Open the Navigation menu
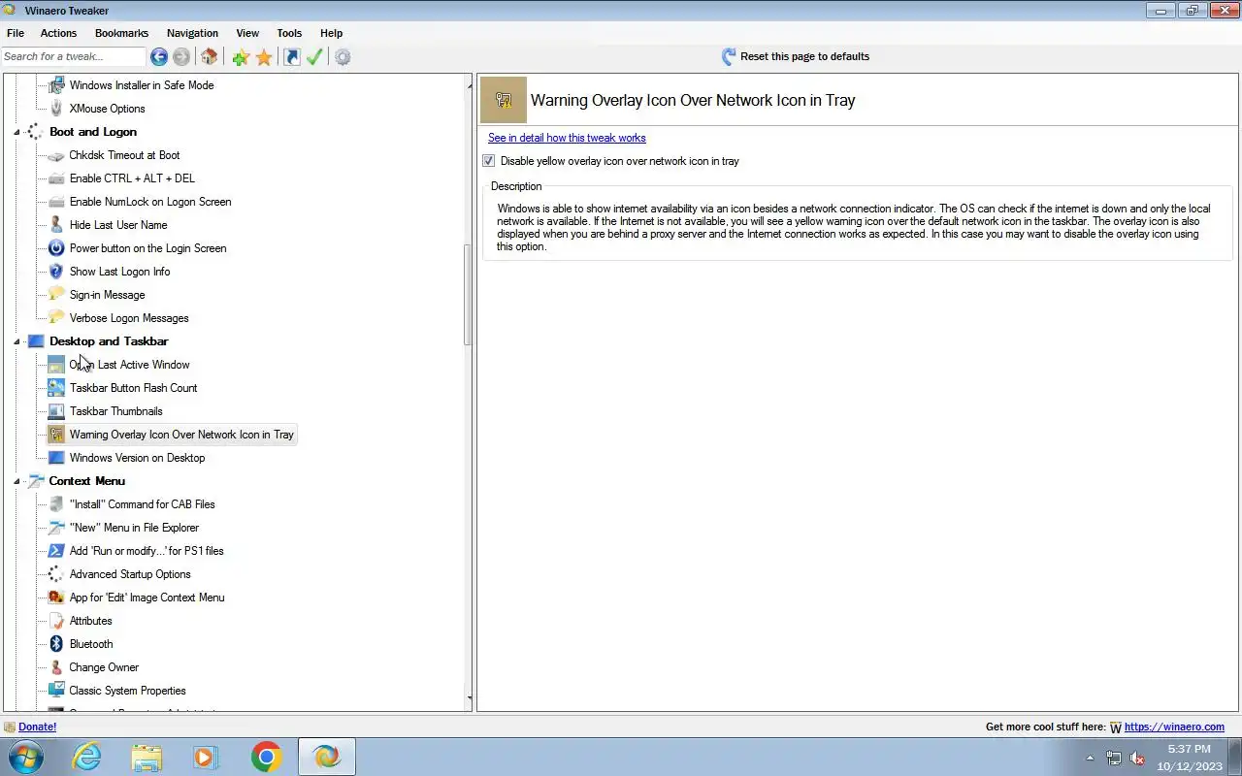Viewport: 1242px width, 776px height. (x=192, y=33)
